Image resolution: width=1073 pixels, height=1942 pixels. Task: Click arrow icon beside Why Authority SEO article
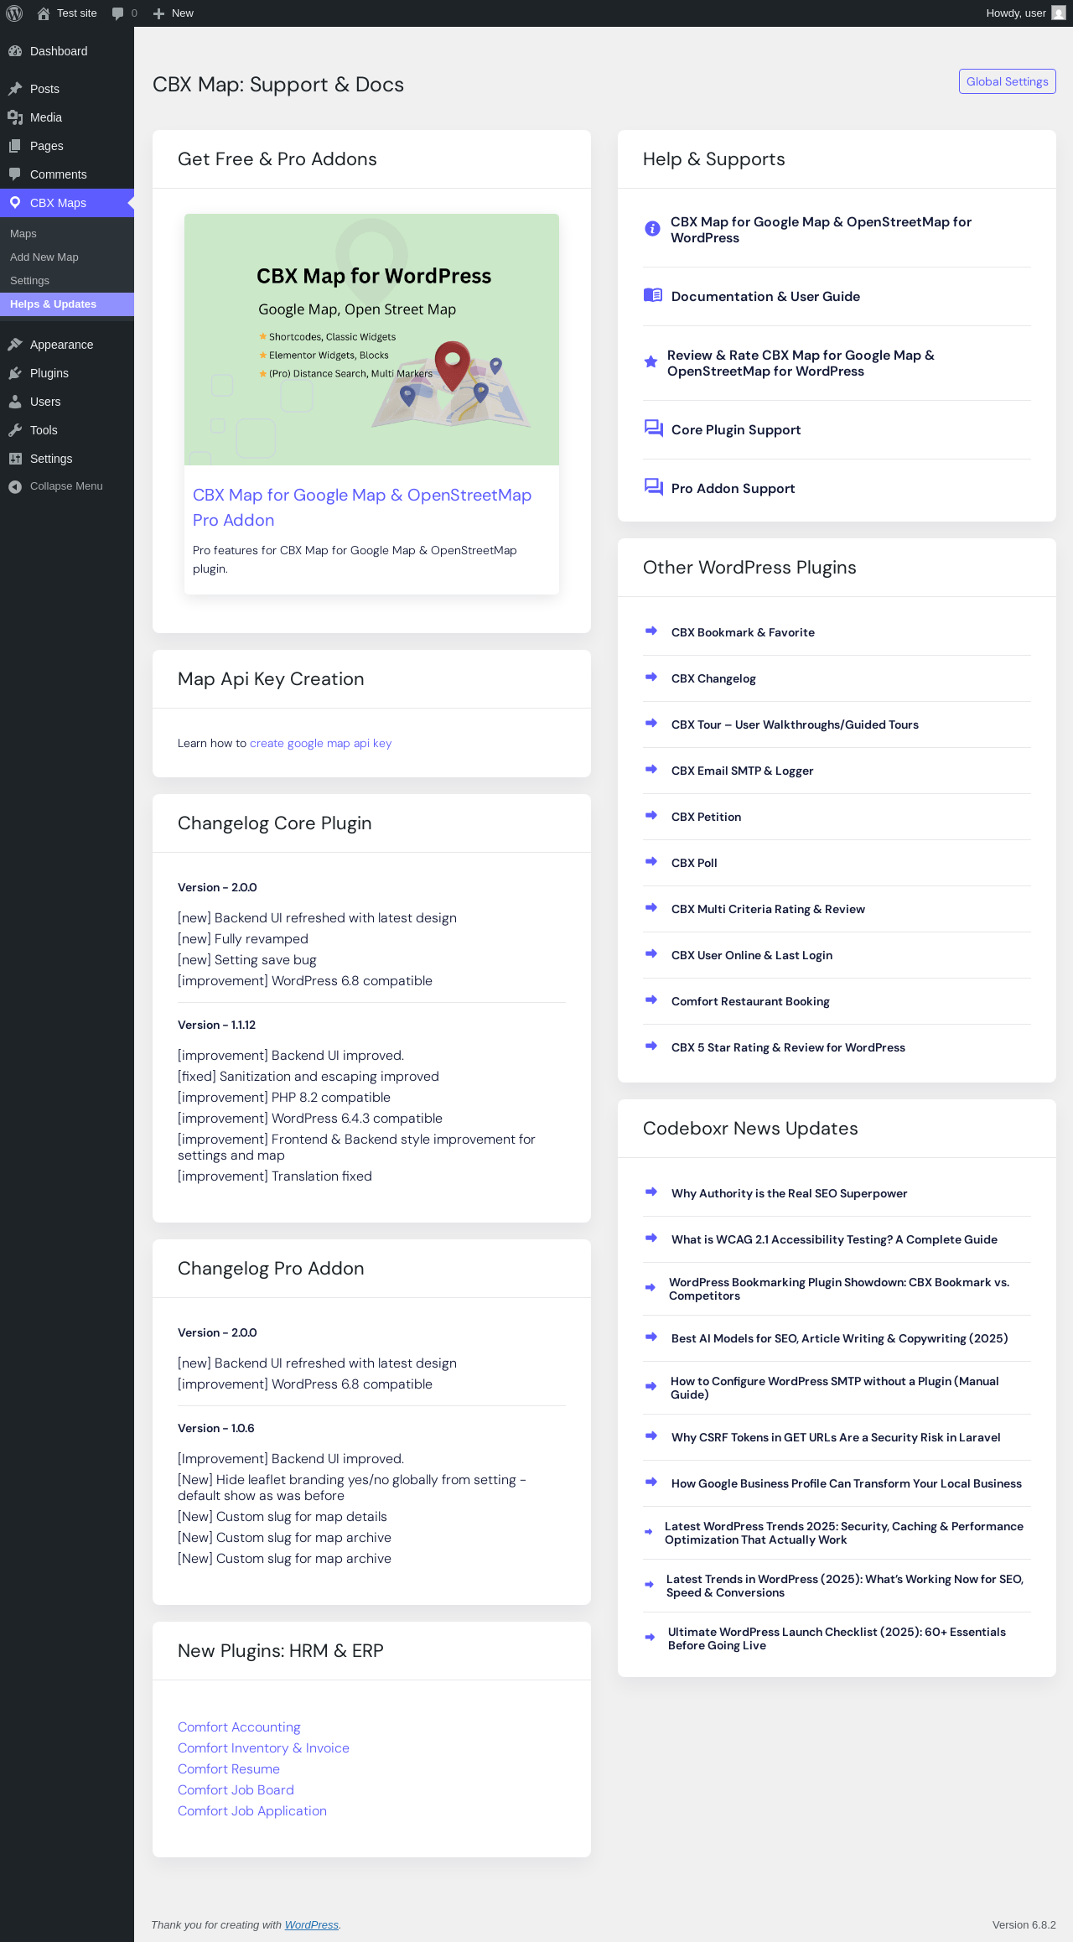(x=651, y=1192)
